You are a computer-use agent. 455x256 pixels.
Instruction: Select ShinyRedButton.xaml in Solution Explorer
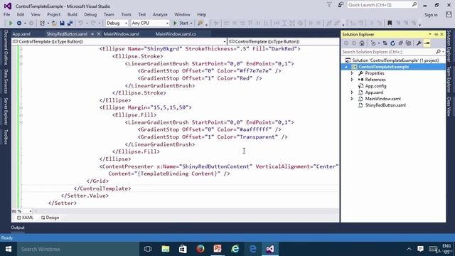pyautogui.click(x=385, y=105)
